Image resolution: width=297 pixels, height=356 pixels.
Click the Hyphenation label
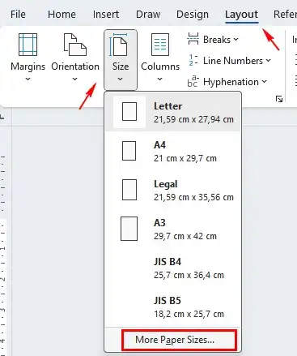pos(231,82)
